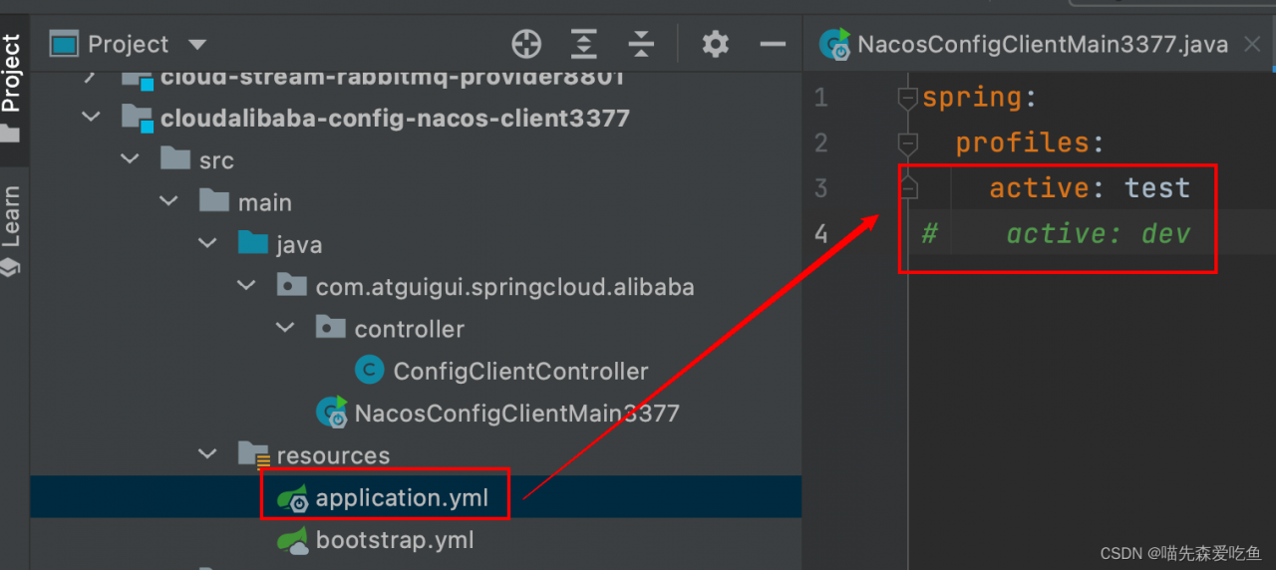Open the Project panel gear settings

click(715, 44)
